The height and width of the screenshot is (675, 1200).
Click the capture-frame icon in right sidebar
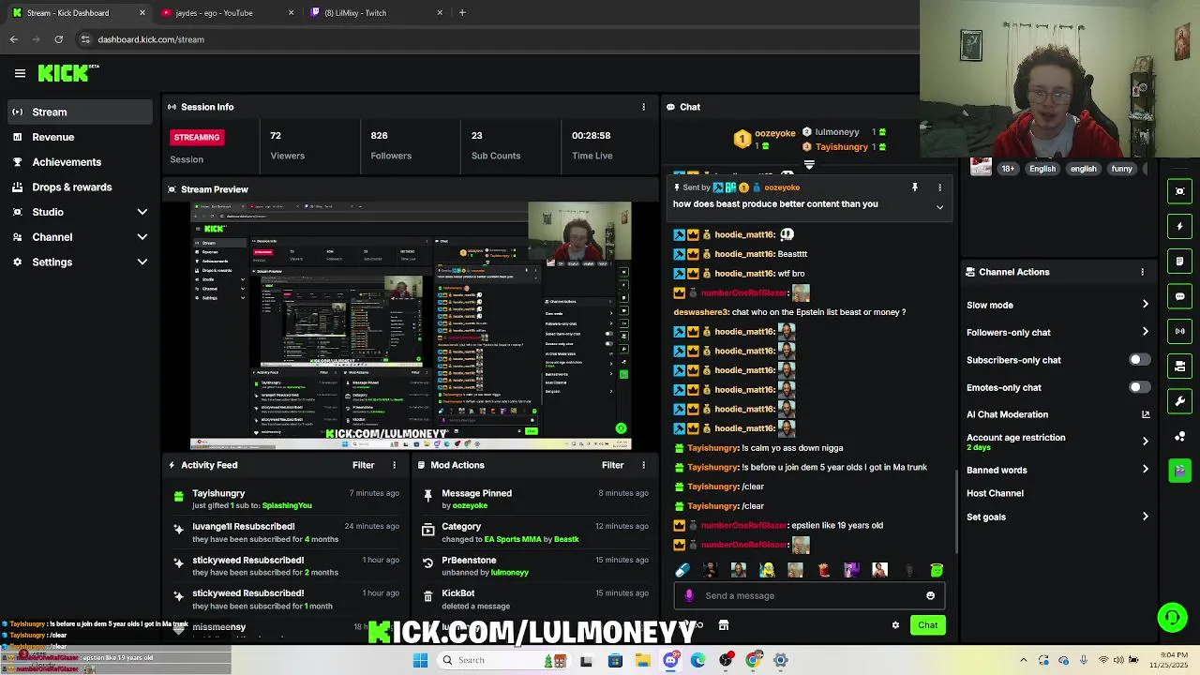(1180, 191)
